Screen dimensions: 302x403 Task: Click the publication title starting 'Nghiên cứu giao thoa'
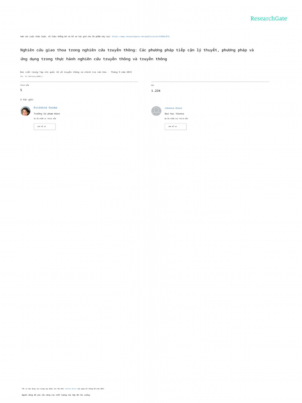point(137,54)
